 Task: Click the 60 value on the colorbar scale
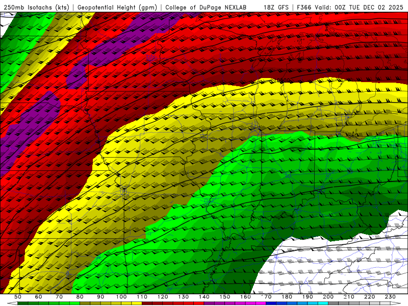(38, 297)
